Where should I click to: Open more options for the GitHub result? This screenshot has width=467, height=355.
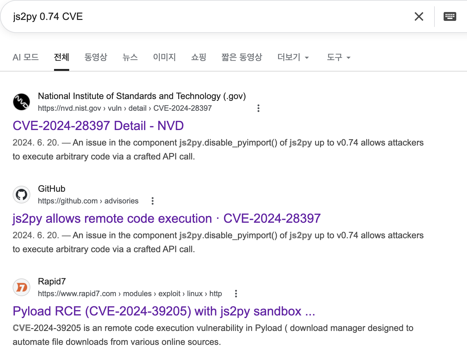153,201
